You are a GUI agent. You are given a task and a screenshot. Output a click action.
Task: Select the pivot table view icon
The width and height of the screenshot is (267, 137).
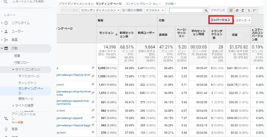255,10
